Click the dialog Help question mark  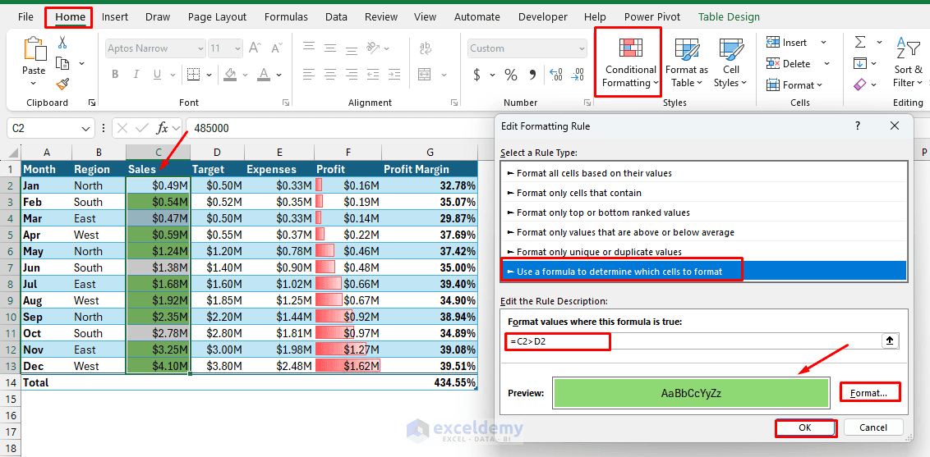[x=858, y=126]
